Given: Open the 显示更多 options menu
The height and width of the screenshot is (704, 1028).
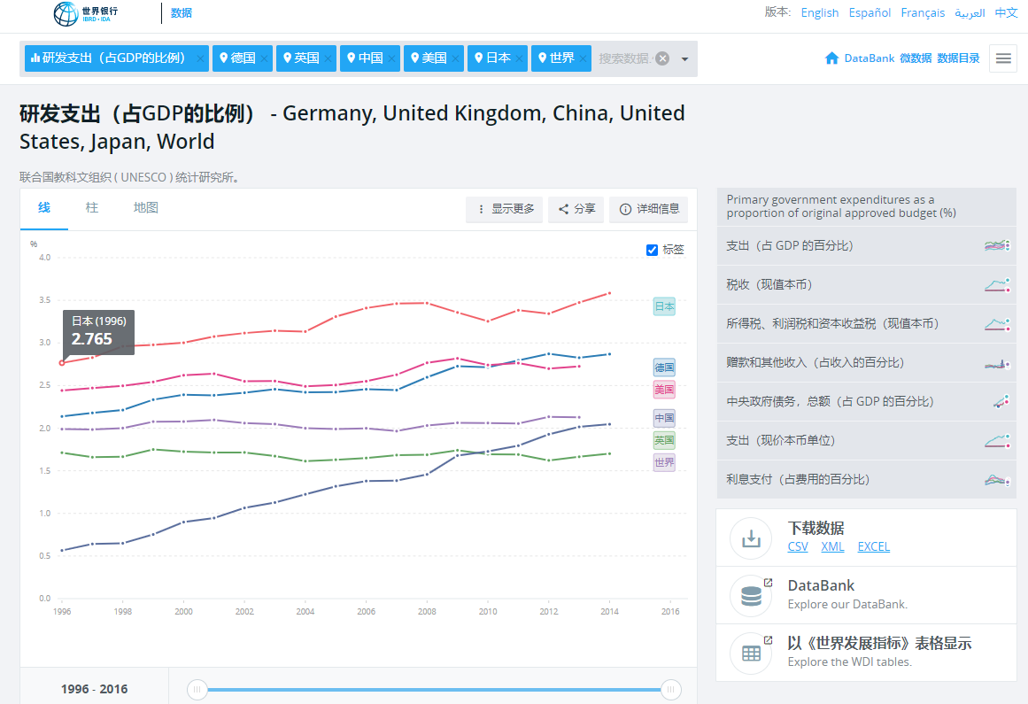Looking at the screenshot, I should click(505, 209).
